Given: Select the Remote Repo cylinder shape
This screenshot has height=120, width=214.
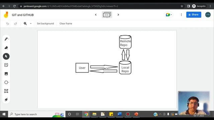Looking at the screenshot, I should tap(125, 42).
